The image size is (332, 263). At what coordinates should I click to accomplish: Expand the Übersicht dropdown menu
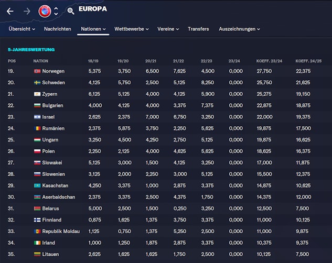[x=22, y=29]
